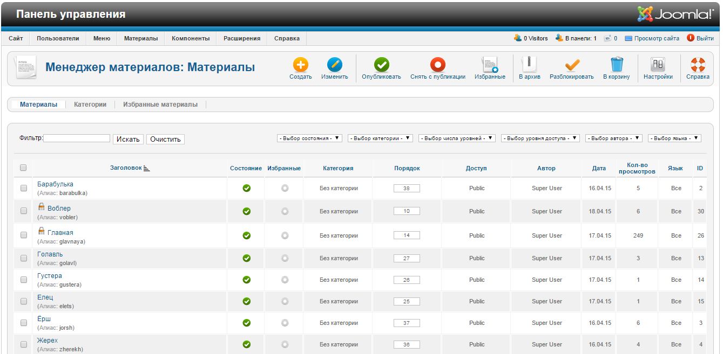Open Настройки toolbar icon
The width and height of the screenshot is (723, 354).
point(658,65)
